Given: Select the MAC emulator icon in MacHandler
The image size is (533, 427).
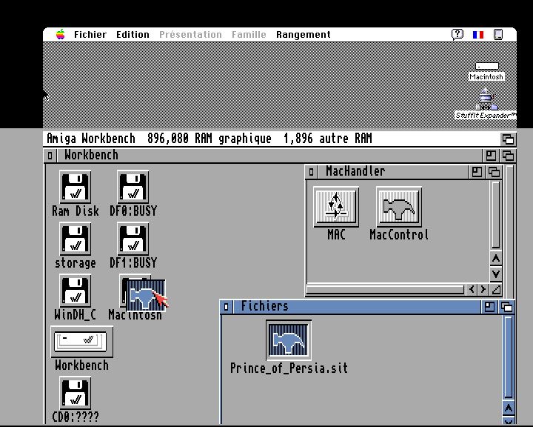Looking at the screenshot, I should tap(336, 206).
